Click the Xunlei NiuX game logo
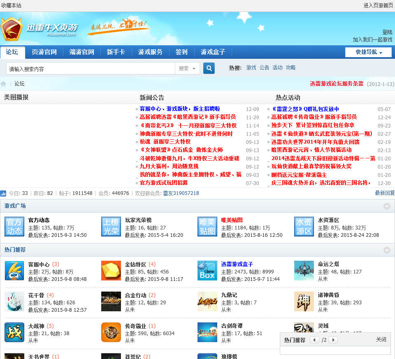 (x=39, y=30)
